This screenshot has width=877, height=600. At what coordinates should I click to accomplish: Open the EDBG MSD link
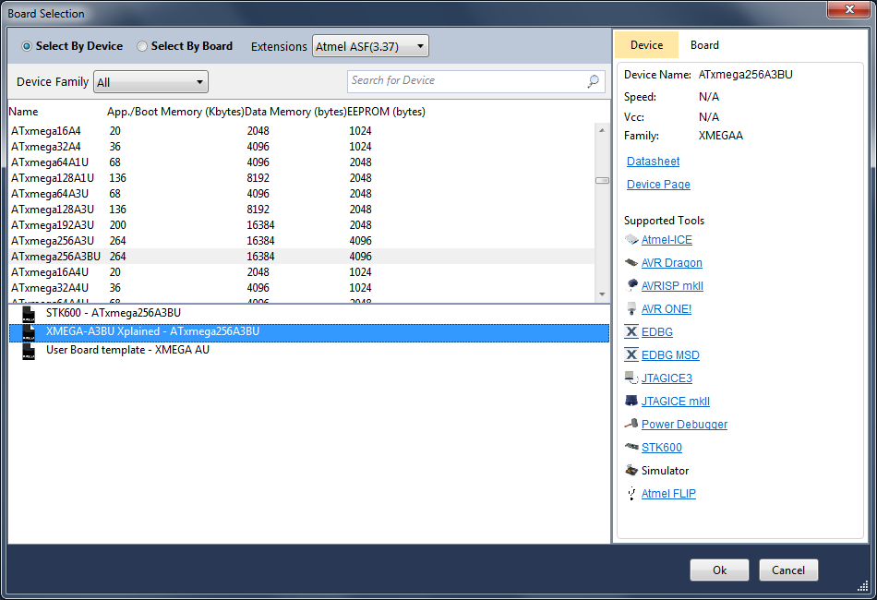pyautogui.click(x=670, y=354)
